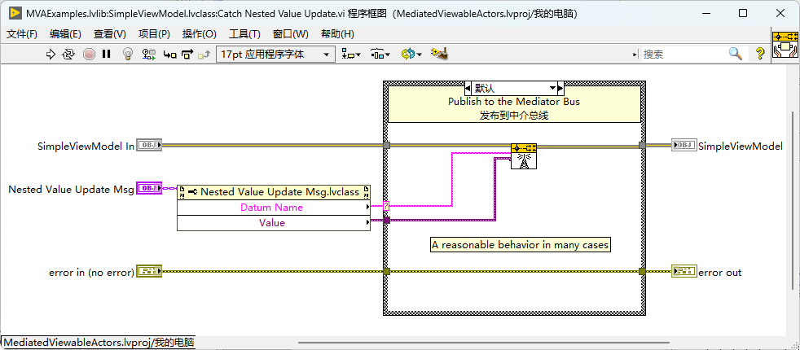Click the Pause button

pos(106,54)
